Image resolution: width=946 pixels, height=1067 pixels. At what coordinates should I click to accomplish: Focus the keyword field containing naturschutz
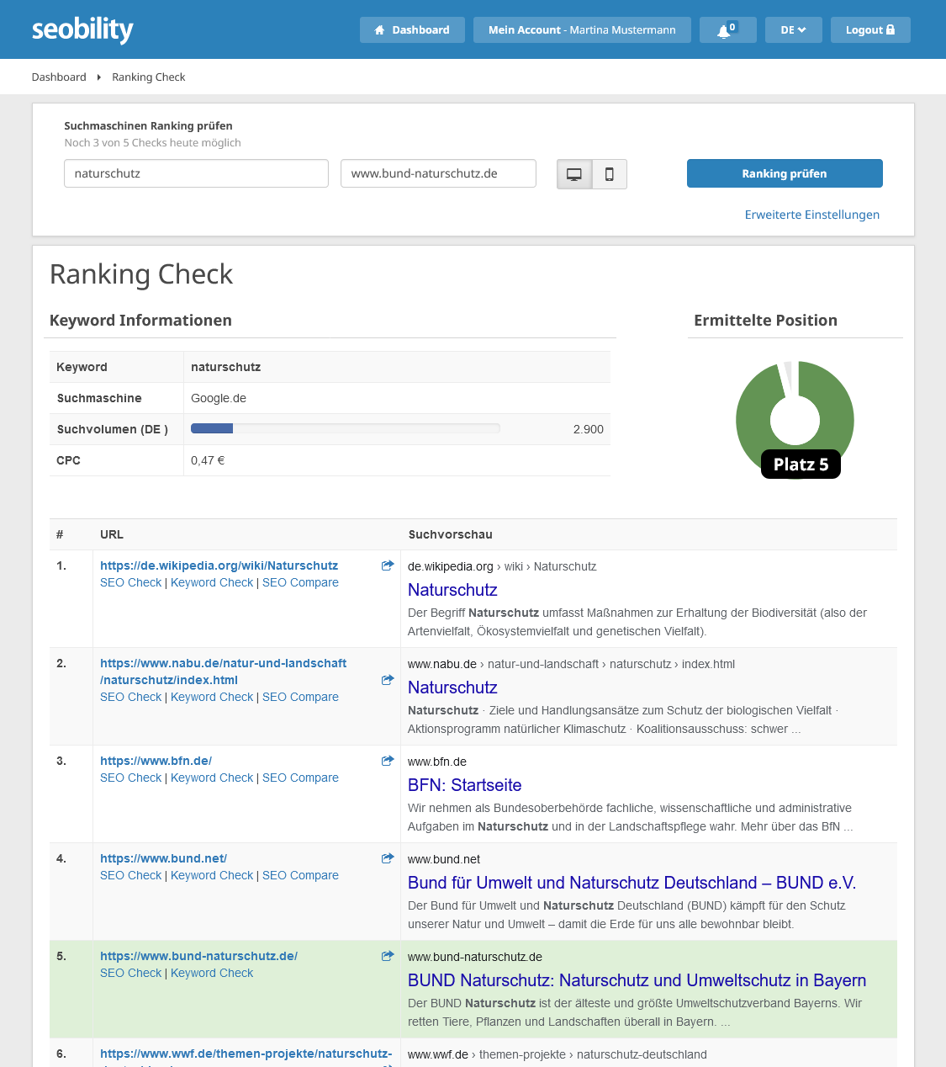(x=196, y=173)
